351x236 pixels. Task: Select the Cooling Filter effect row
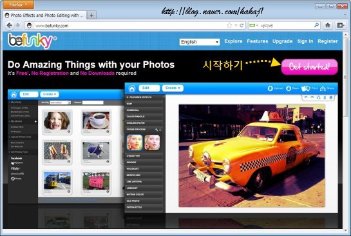click(144, 123)
